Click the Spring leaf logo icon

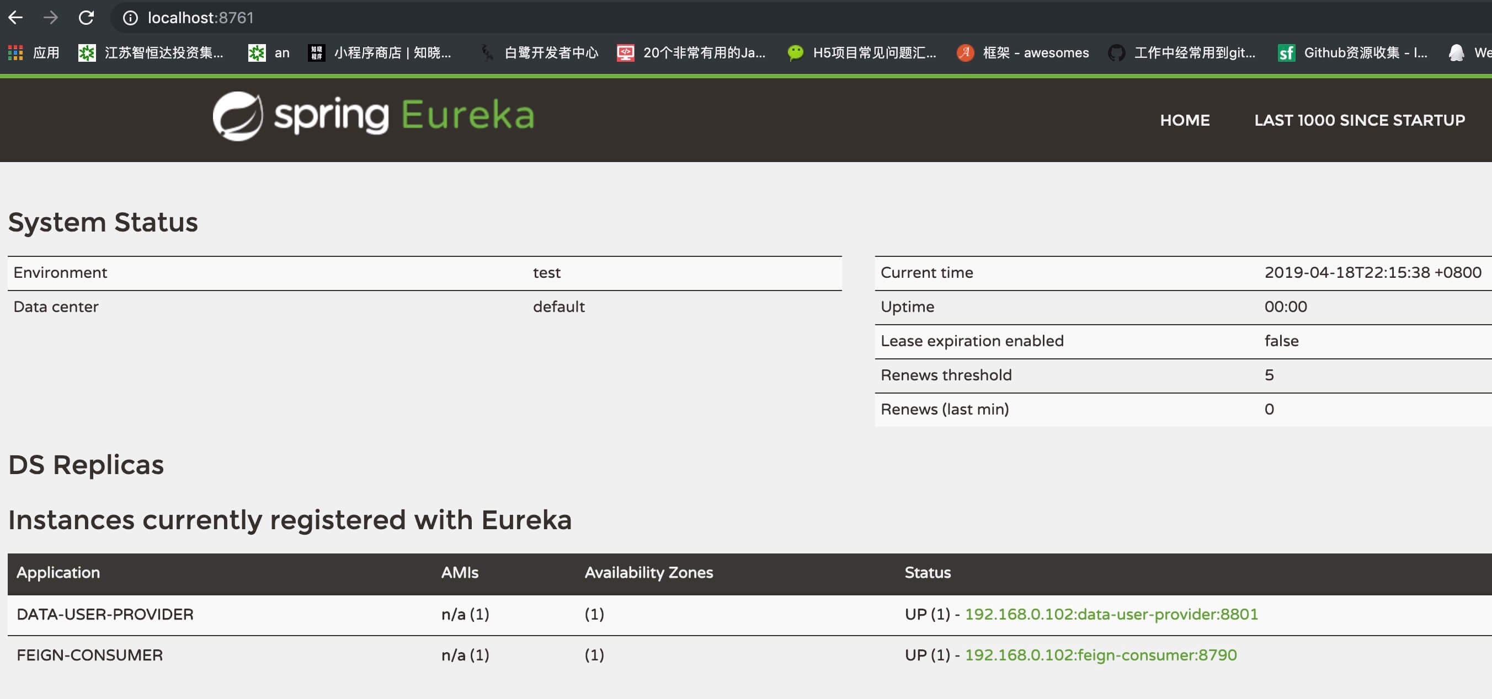point(237,116)
